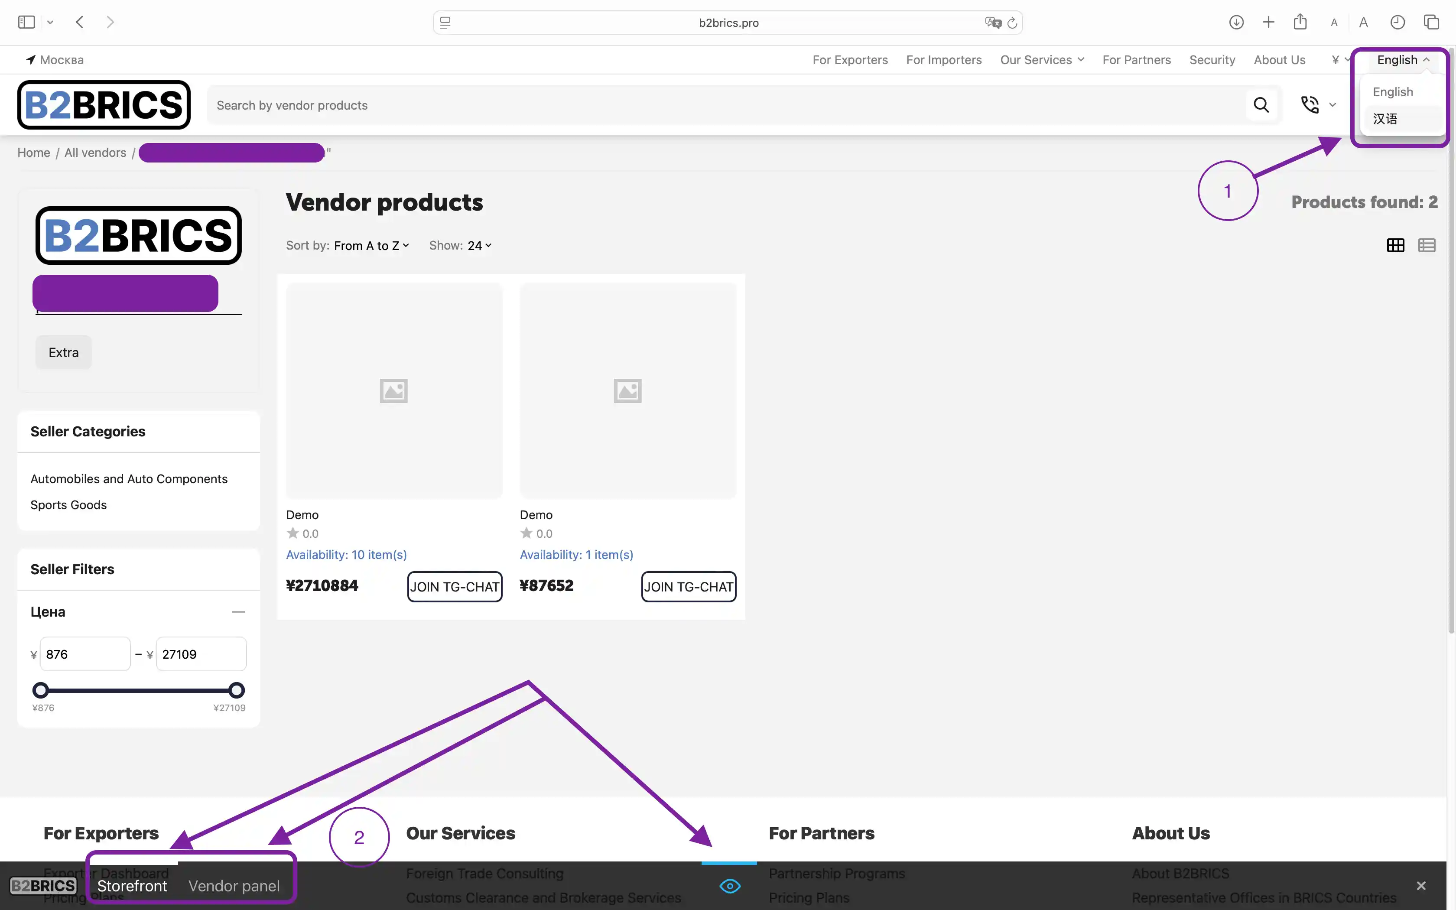Open the yen currency selector
The height and width of the screenshot is (910, 1456).
click(x=1340, y=60)
